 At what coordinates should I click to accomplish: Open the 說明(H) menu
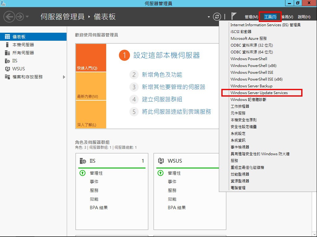coord(304,17)
